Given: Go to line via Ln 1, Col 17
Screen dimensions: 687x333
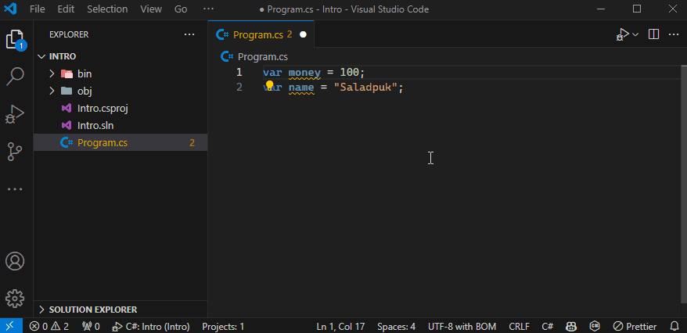Looking at the screenshot, I should (340, 327).
